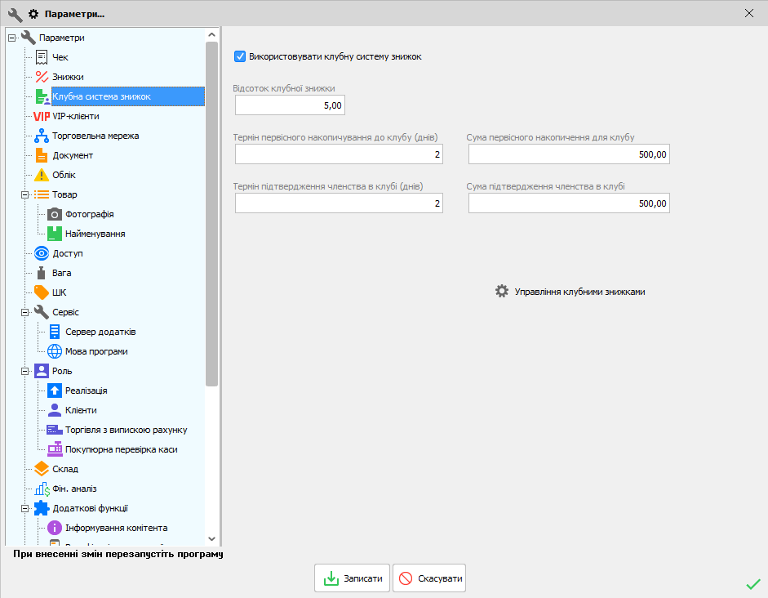
Task: Click the eye icon next to Доступ
Action: [x=42, y=253]
